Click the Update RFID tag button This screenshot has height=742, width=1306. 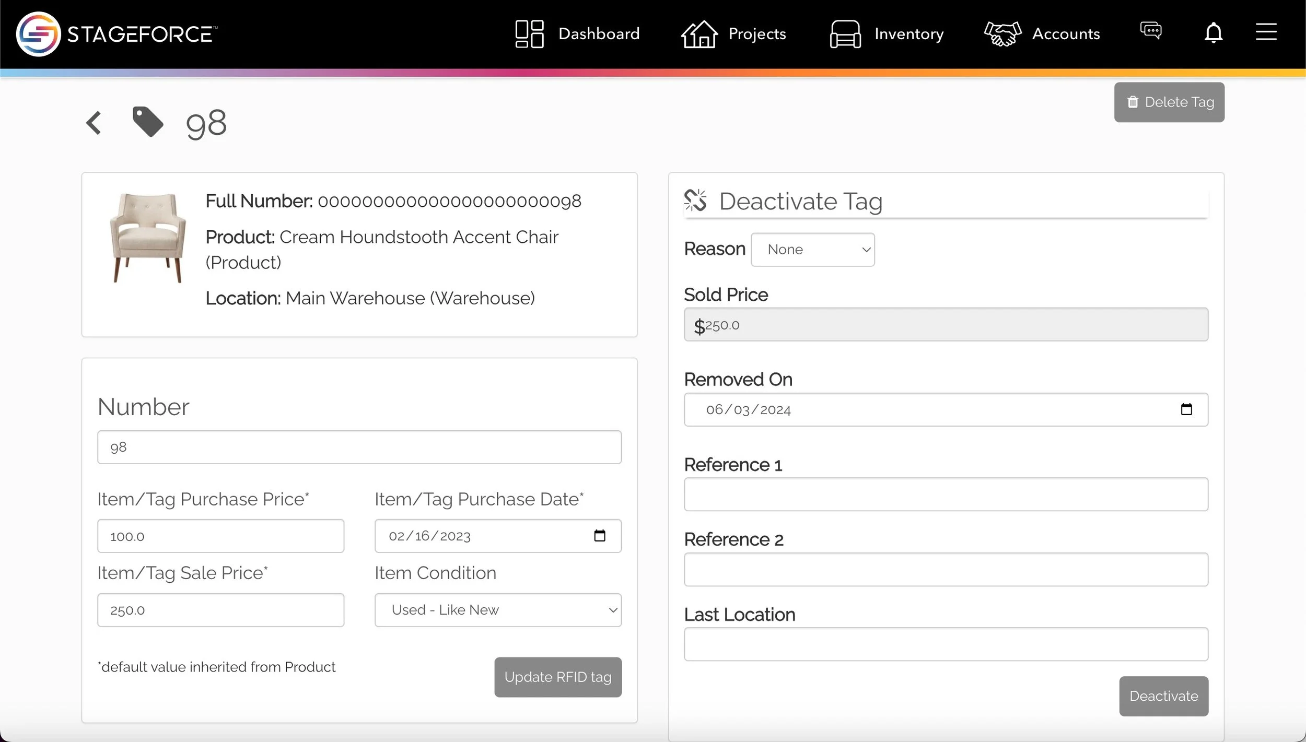[x=557, y=677]
